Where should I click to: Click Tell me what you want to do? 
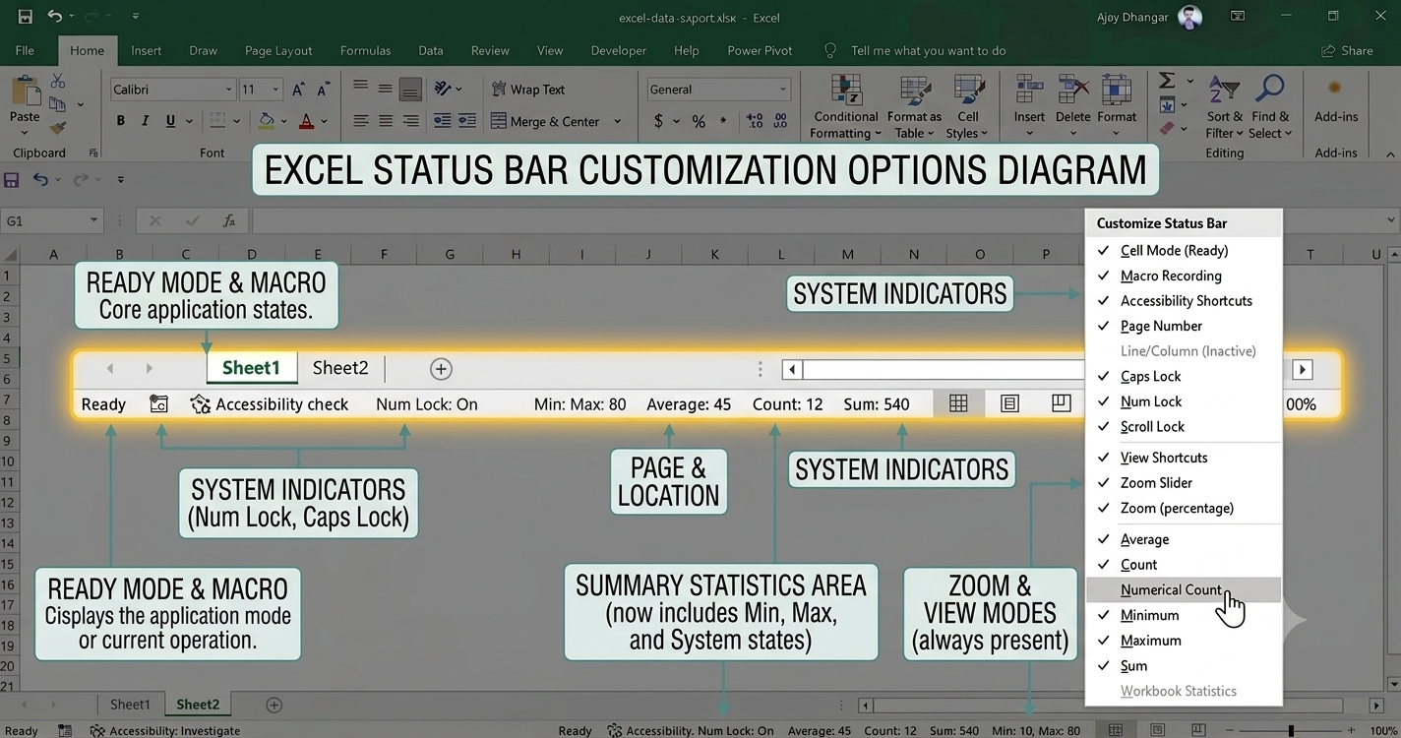(928, 50)
